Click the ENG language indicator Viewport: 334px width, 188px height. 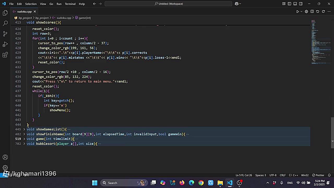(x=290, y=183)
